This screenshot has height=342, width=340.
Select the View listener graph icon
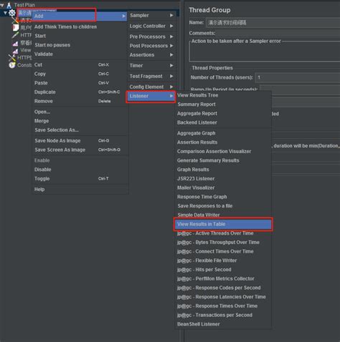(15, 51)
